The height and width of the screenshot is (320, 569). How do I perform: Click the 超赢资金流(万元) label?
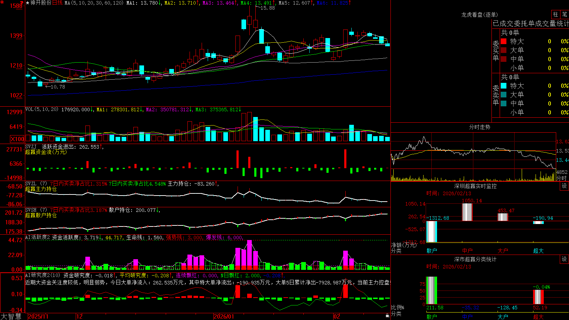click(x=46, y=152)
